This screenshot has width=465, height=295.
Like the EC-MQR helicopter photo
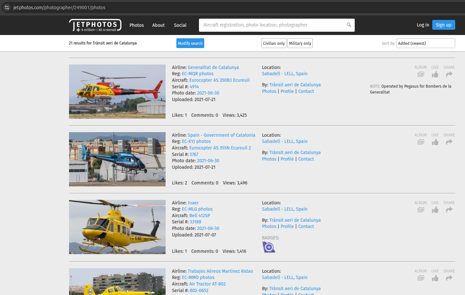click(x=435, y=75)
